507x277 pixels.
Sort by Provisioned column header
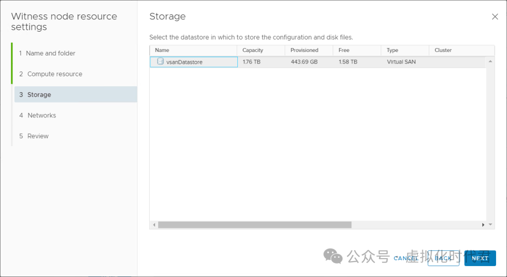coord(304,50)
